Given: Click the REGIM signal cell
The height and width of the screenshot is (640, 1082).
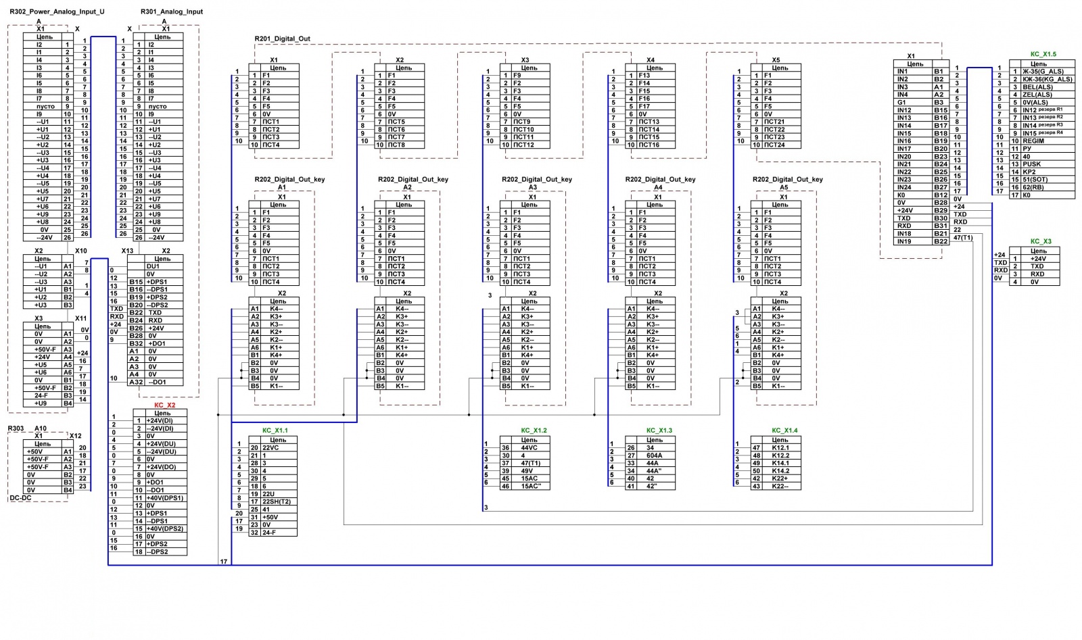Looking at the screenshot, I should [x=1047, y=141].
